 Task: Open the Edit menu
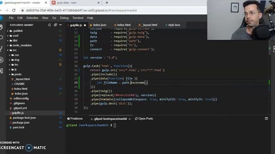(x=20, y=18)
